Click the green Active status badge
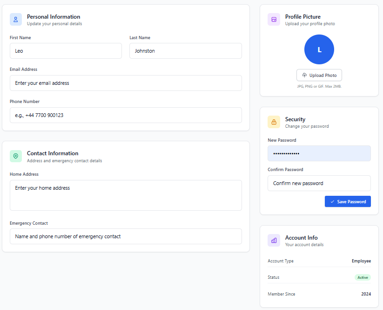This screenshot has width=383, height=310. 363,277
